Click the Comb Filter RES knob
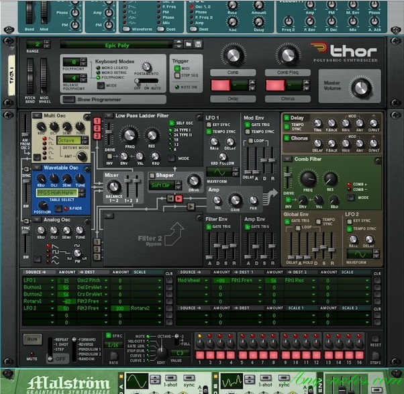The height and width of the screenshot is (394, 404). coord(330,179)
